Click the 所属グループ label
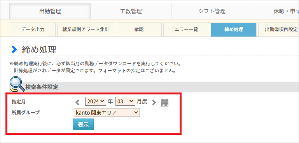Image resolution: width=299 pixels, height=143 pixels. tap(26, 112)
